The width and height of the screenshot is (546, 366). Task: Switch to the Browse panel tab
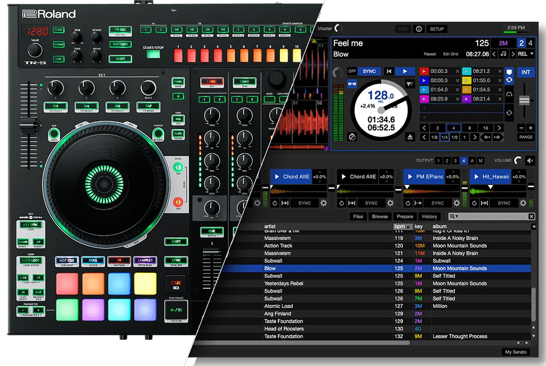point(380,217)
